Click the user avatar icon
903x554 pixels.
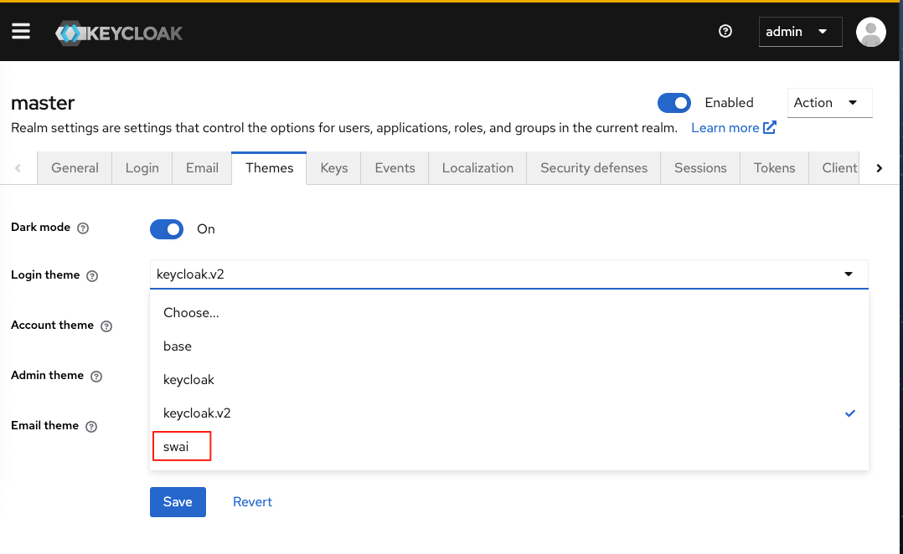click(x=870, y=32)
